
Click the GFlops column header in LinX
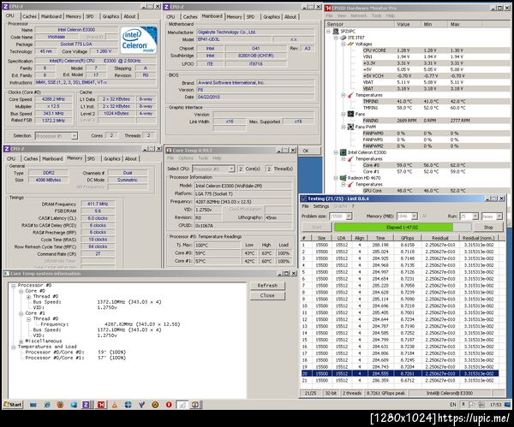[x=407, y=238]
